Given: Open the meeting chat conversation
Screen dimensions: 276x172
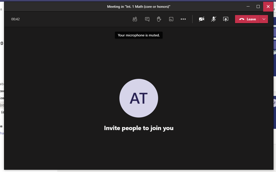Looking at the screenshot, I should (147, 19).
